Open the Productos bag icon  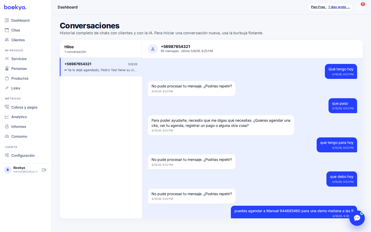coord(7,78)
